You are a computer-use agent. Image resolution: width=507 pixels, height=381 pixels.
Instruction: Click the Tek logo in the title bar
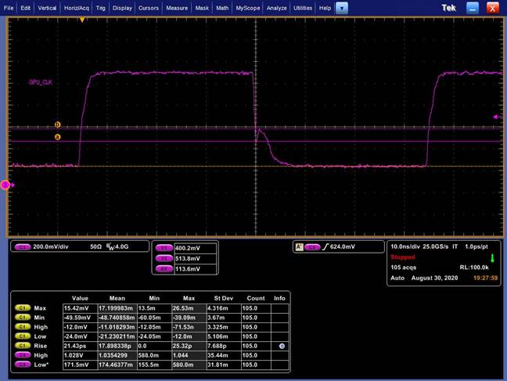point(448,8)
